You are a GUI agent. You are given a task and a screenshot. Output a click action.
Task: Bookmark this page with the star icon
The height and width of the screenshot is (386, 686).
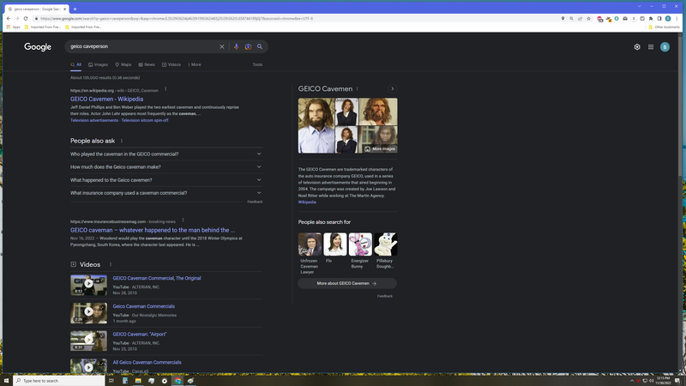[588, 18]
